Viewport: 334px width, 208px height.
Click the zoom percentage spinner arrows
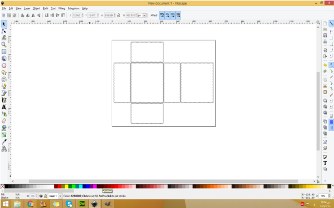pos(329,196)
